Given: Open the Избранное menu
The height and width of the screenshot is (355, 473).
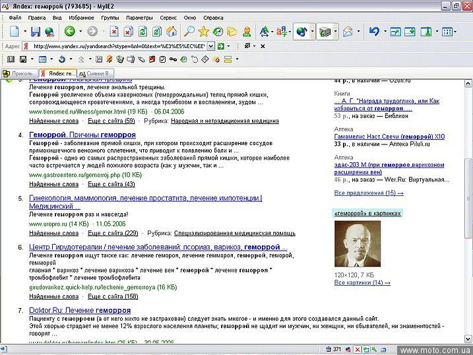Looking at the screenshot, I should [81, 18].
